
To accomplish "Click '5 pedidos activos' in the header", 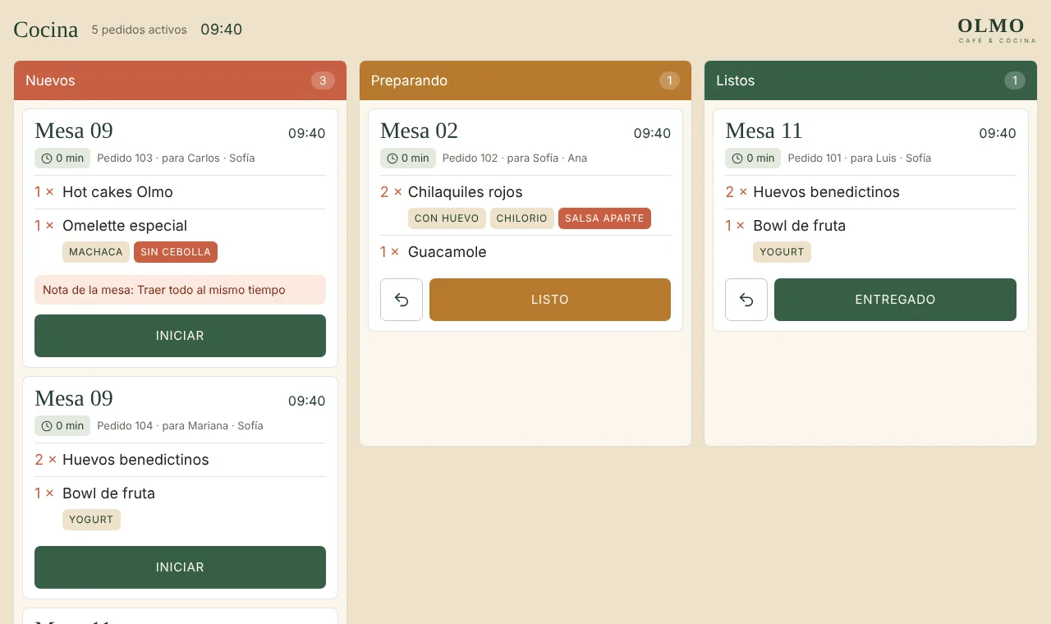I will click(x=139, y=30).
